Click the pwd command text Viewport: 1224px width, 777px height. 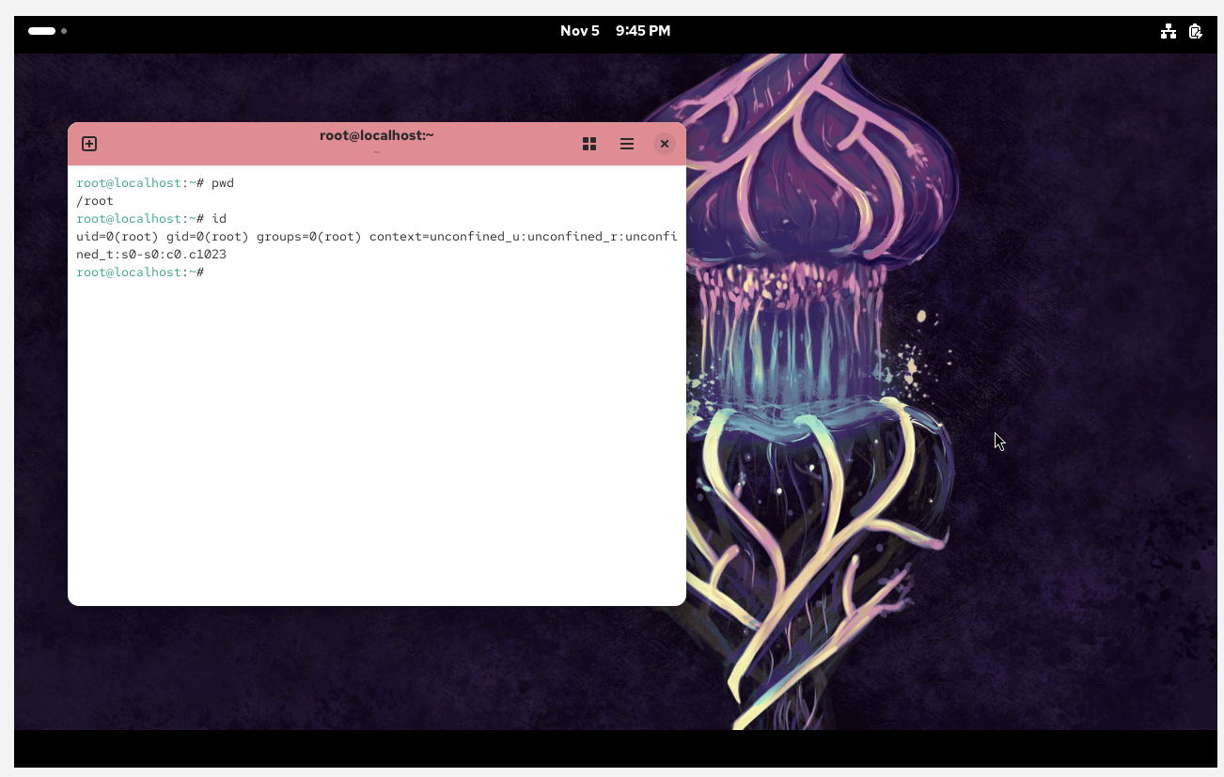(223, 183)
